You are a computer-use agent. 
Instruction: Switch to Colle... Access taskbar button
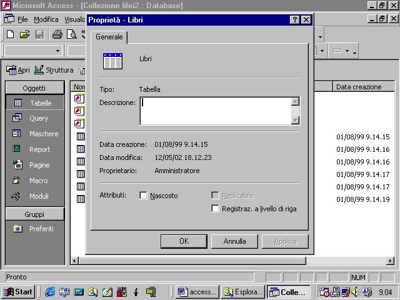point(289,292)
